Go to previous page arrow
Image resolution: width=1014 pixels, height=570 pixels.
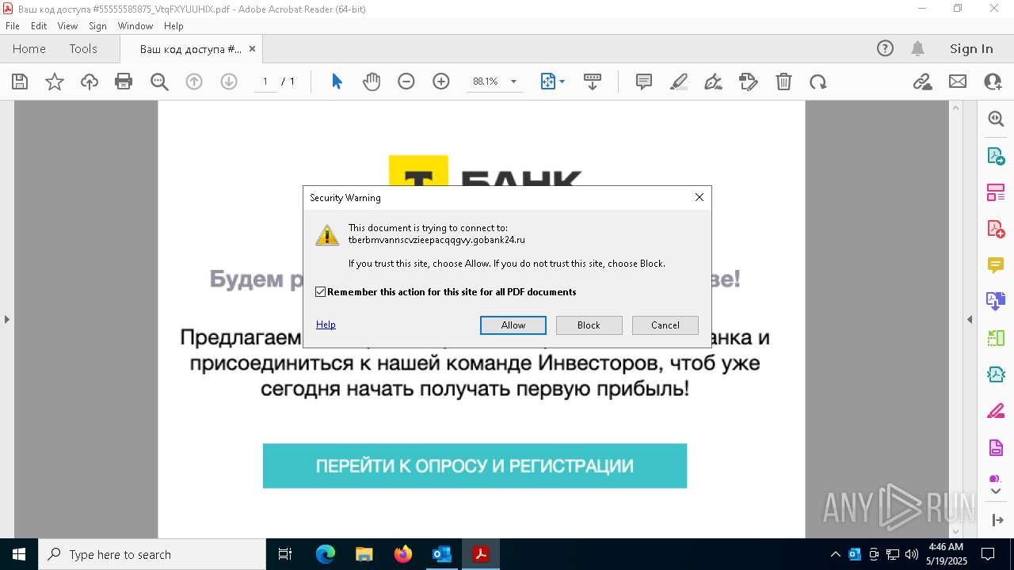click(x=194, y=82)
